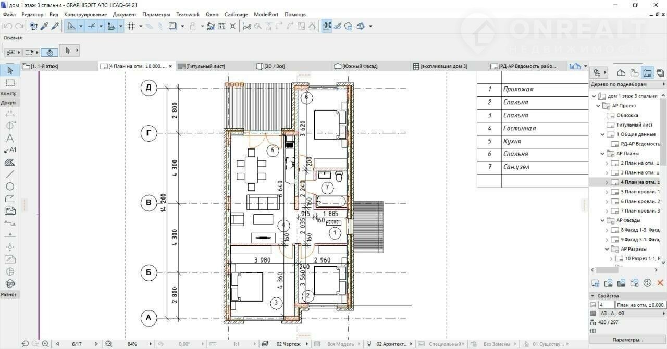Click the layout name input field
The height and width of the screenshot is (349, 667).
(x=640, y=305)
